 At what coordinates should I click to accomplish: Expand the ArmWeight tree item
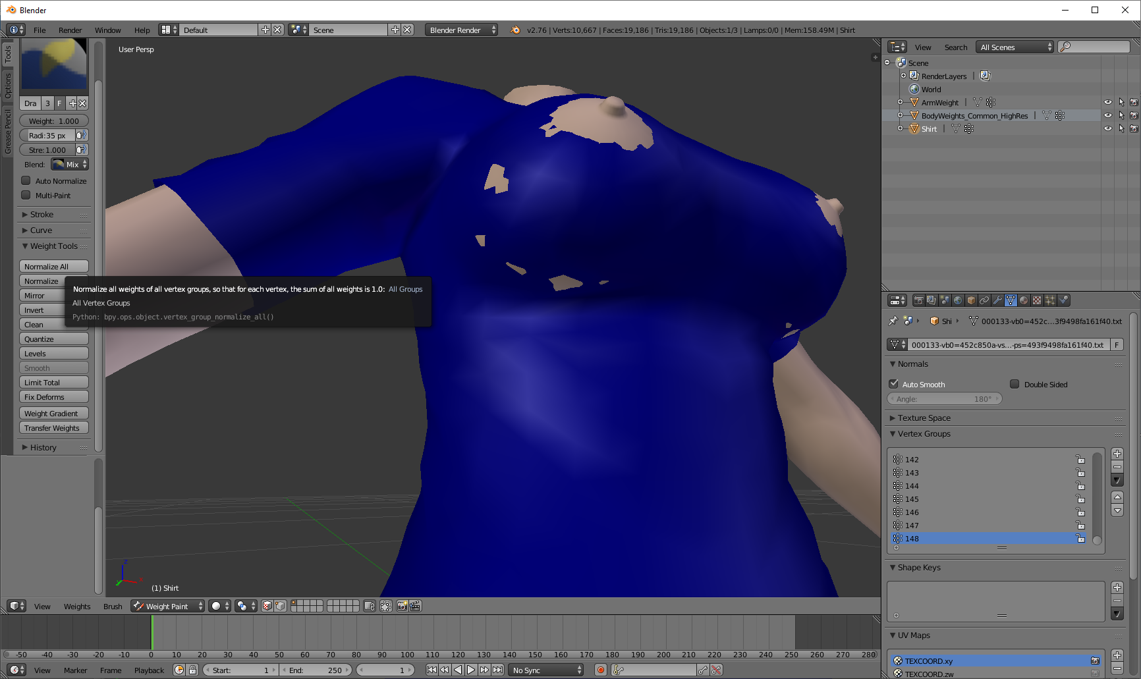pyautogui.click(x=901, y=102)
